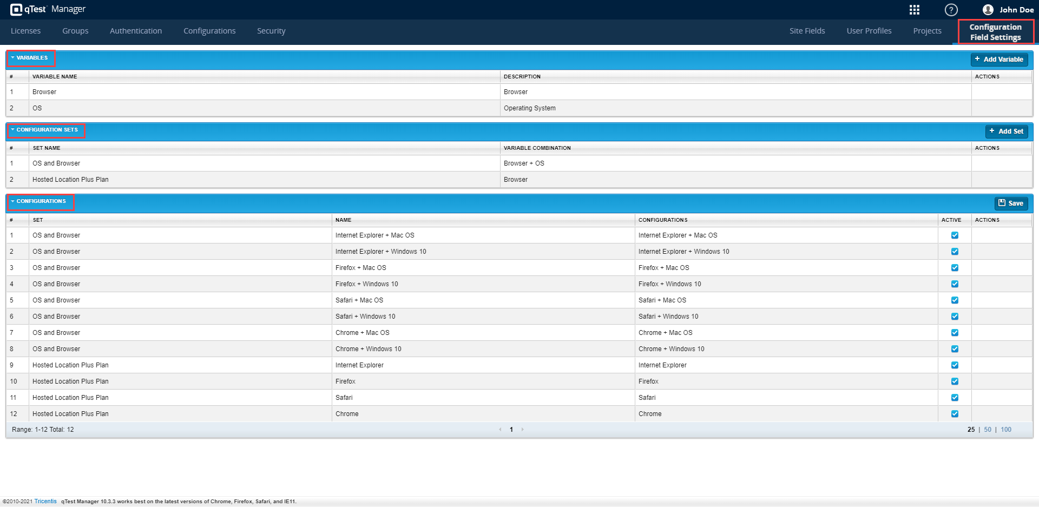Uncheck Active for Internet Explorer + Mac OS

955,235
